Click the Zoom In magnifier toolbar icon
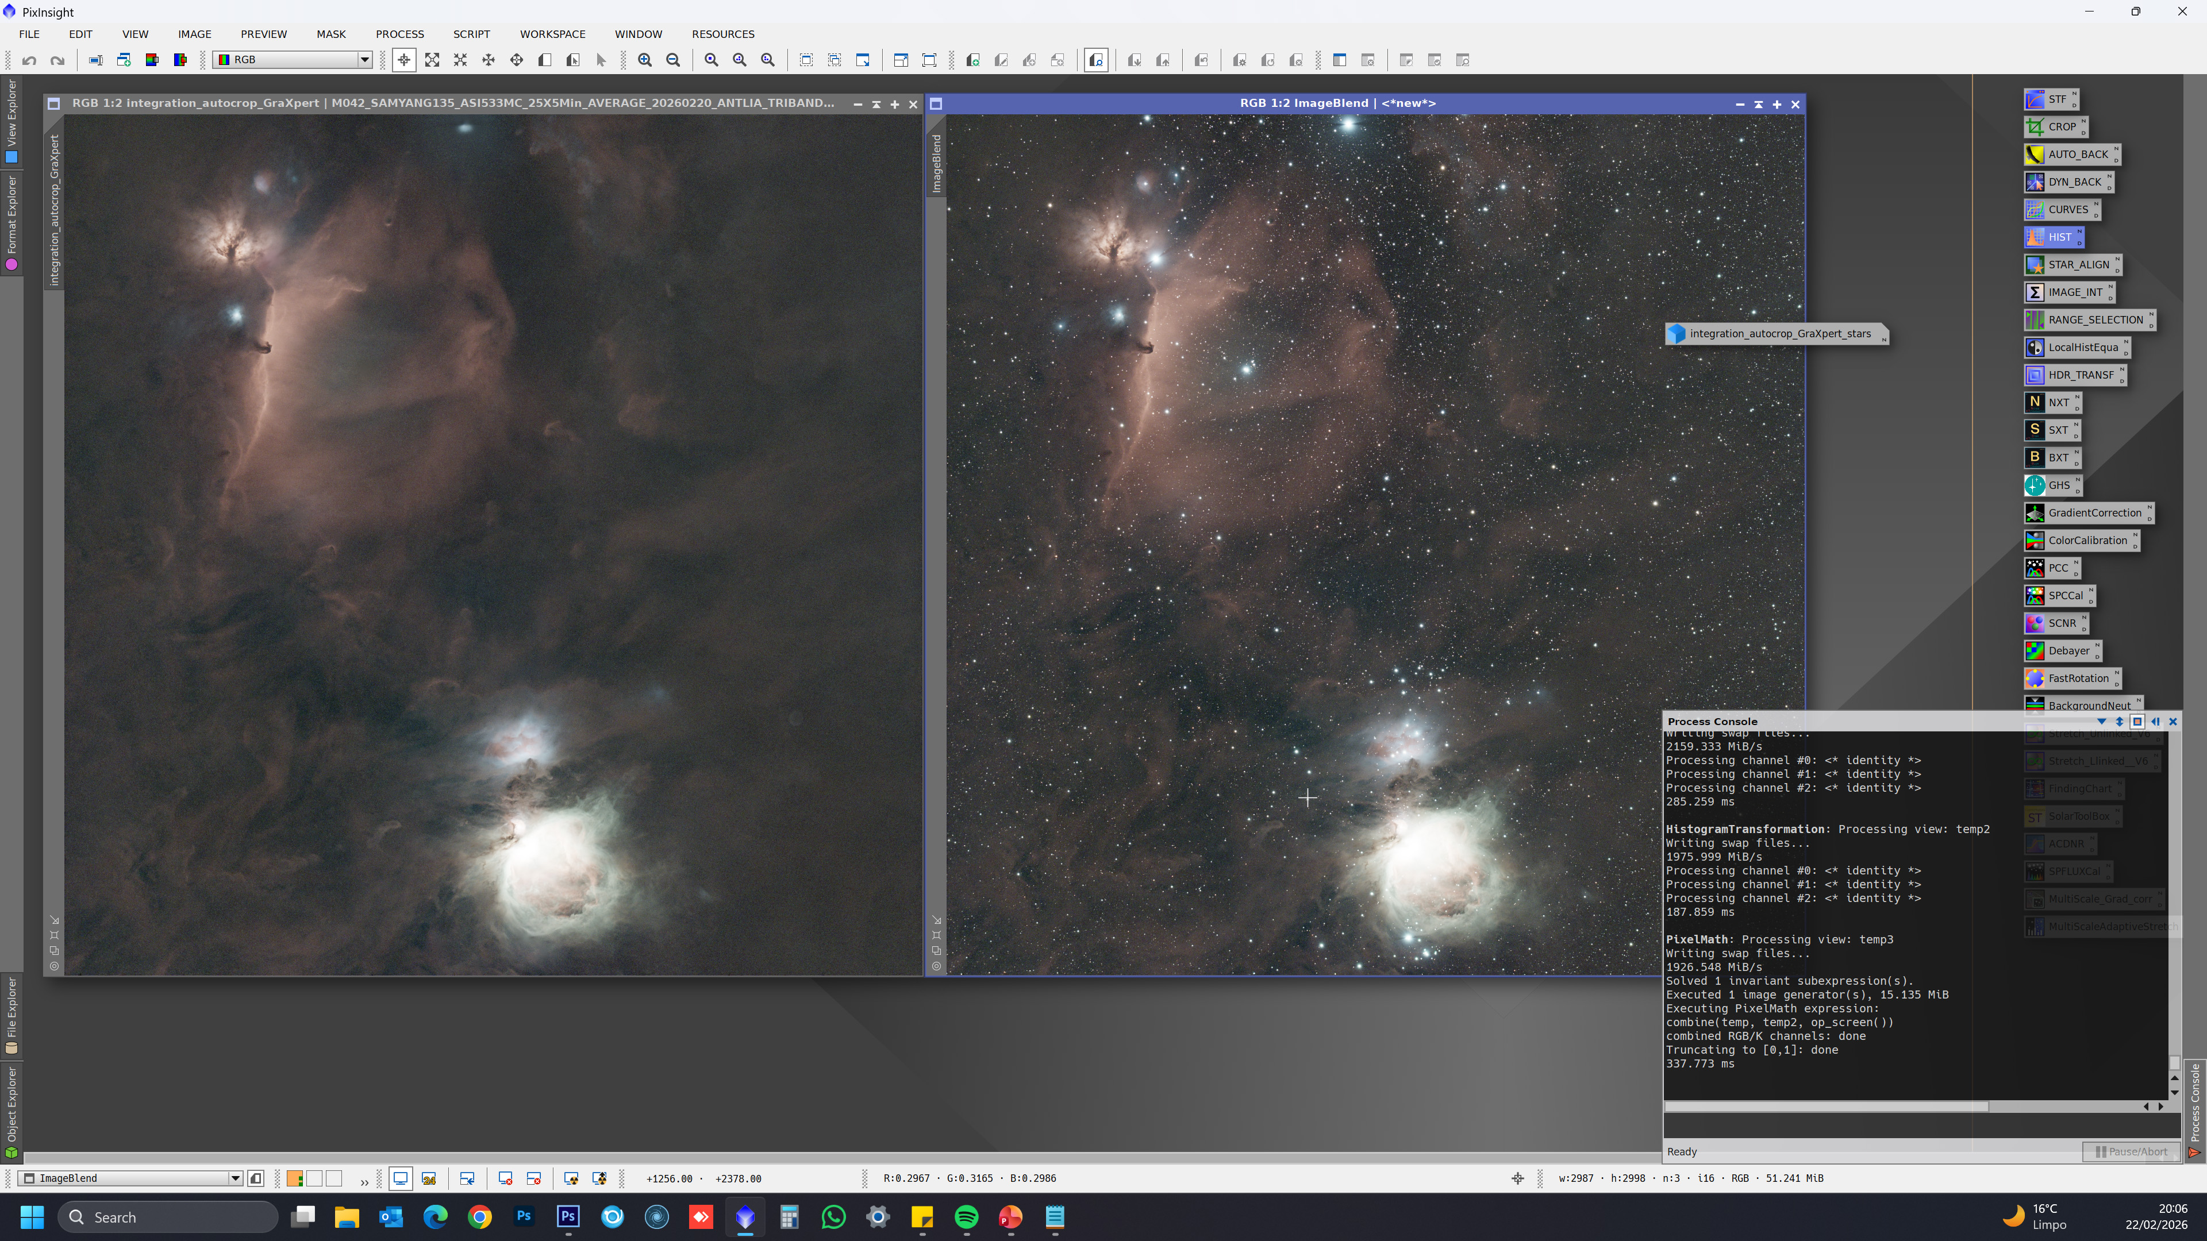2207x1241 pixels. [x=644, y=60]
